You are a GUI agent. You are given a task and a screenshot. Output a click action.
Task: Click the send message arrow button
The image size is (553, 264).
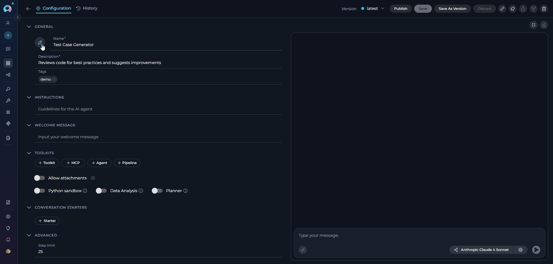(x=536, y=250)
